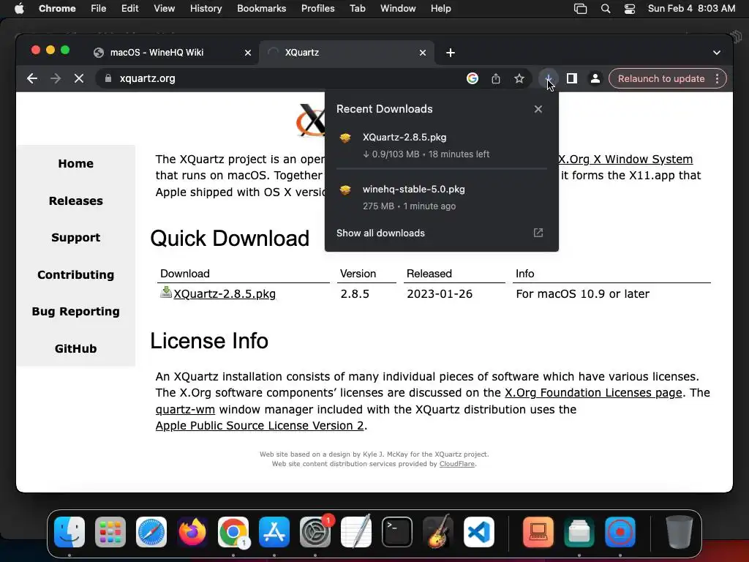Click the Google icon in address bar
Screen dimensions: 749x562
(472, 78)
